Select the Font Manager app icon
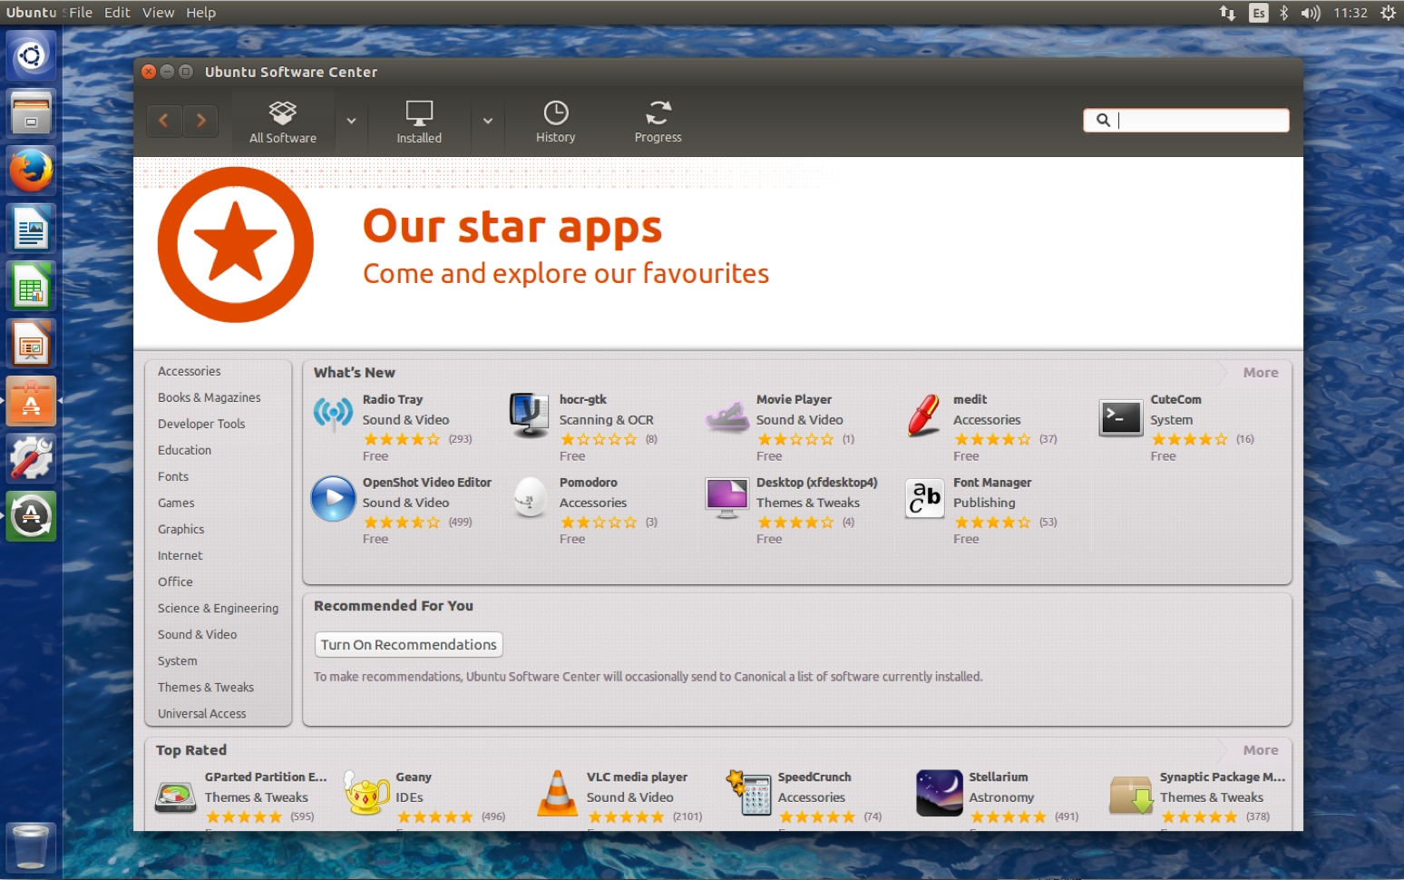This screenshot has width=1404, height=880. pyautogui.click(x=924, y=499)
